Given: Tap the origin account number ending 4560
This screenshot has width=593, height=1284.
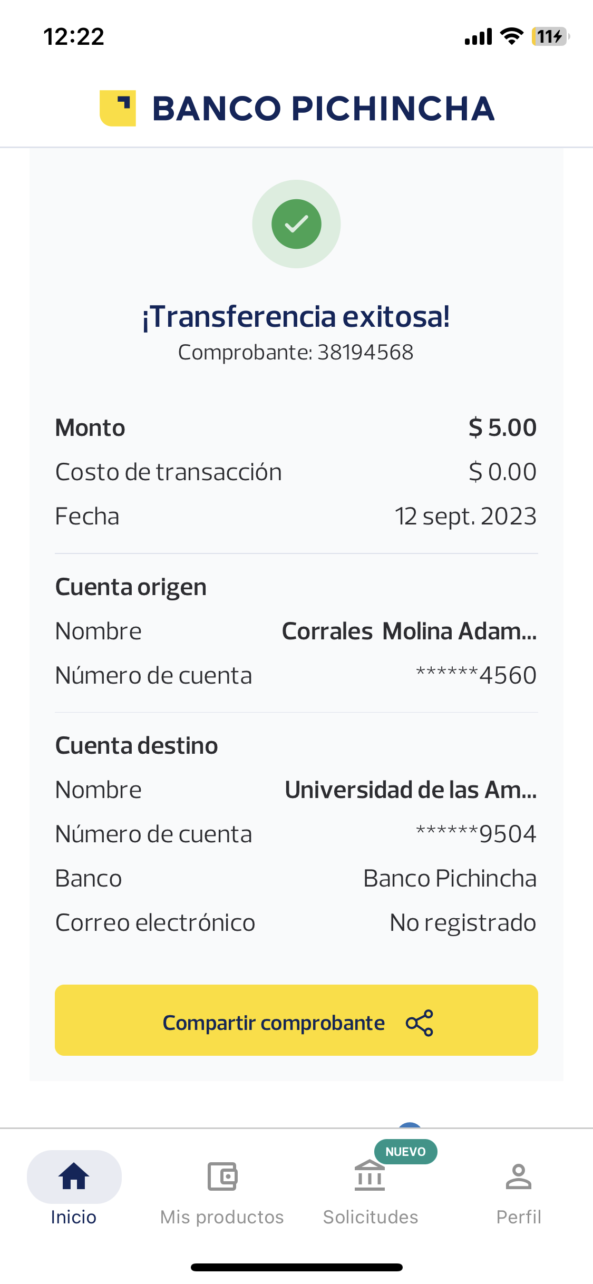Looking at the screenshot, I should click(x=476, y=675).
